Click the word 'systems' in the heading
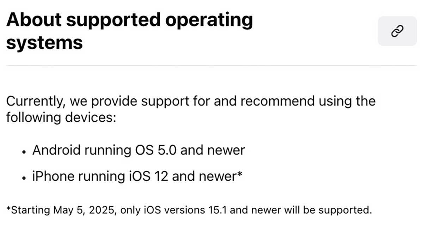The height and width of the screenshot is (225, 423). 44,43
